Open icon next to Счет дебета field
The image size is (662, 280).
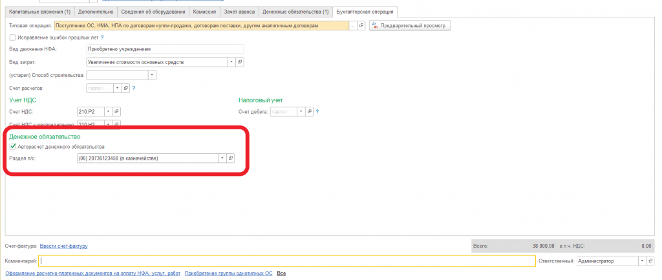pyautogui.click(x=310, y=111)
